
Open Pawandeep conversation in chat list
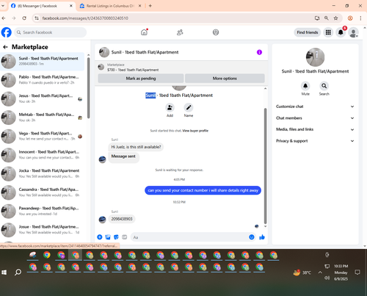(43, 212)
